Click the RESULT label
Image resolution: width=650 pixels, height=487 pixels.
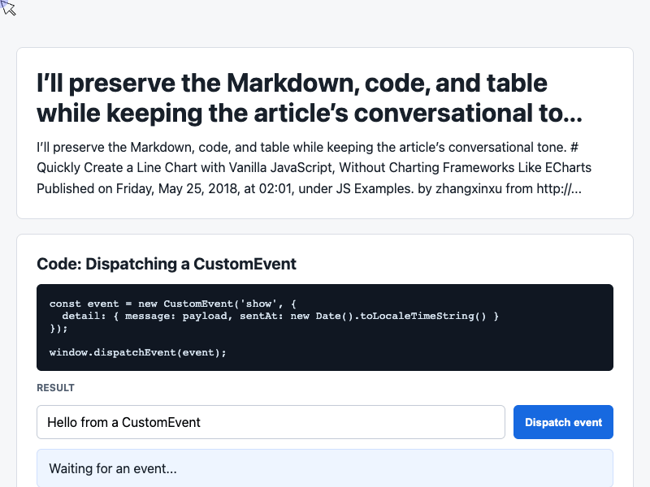coord(55,388)
